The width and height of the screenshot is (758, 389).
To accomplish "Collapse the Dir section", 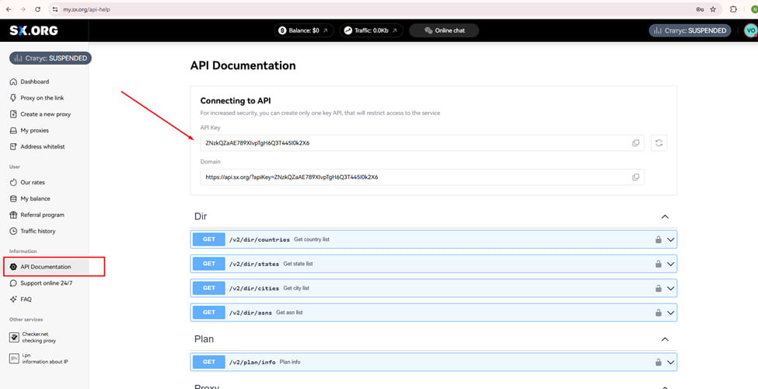I will [x=664, y=217].
